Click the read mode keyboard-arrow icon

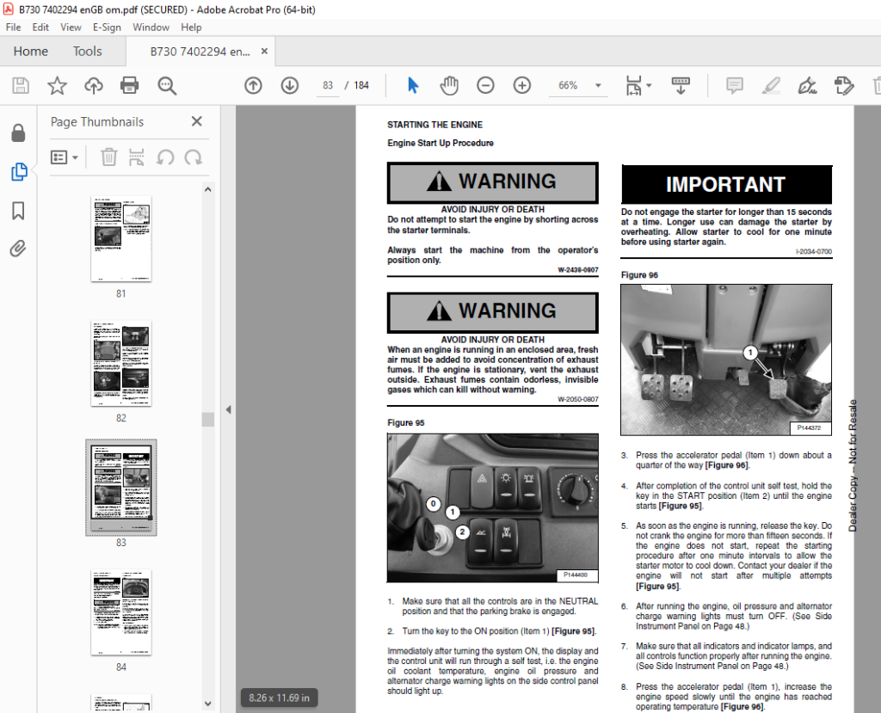pos(681,85)
